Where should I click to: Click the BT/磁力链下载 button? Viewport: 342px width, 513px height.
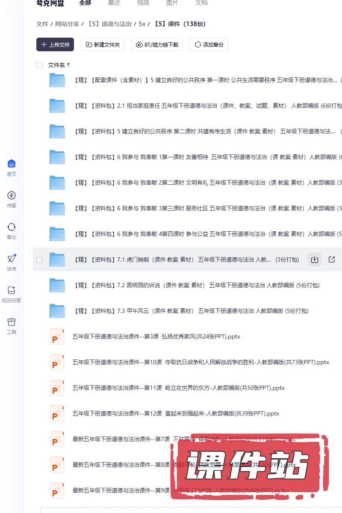tap(157, 44)
